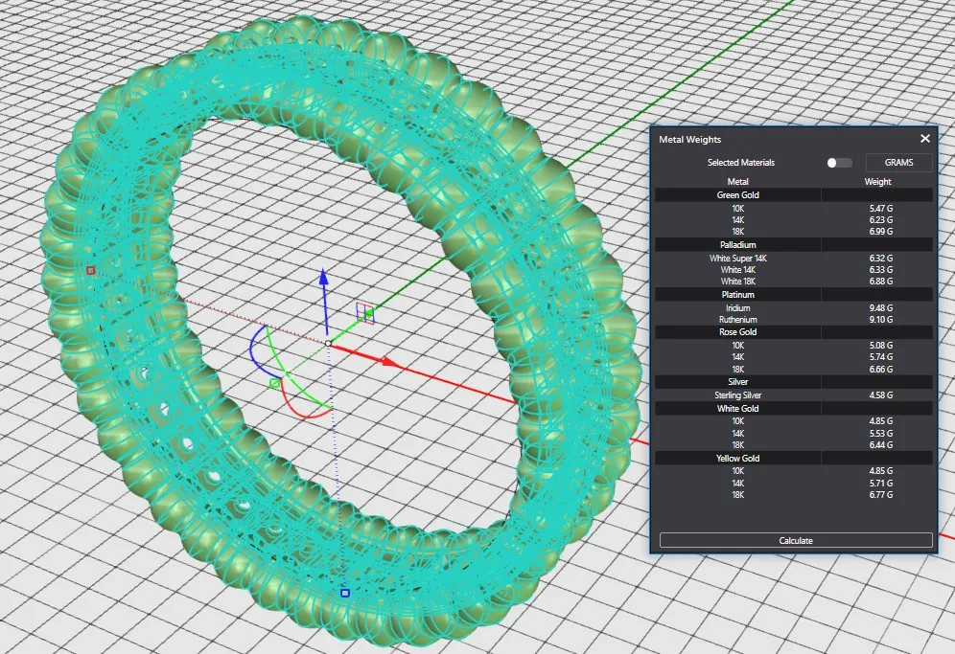Toggle the Selected Materials switch
Viewport: 955px width, 654px height.
pos(839,163)
